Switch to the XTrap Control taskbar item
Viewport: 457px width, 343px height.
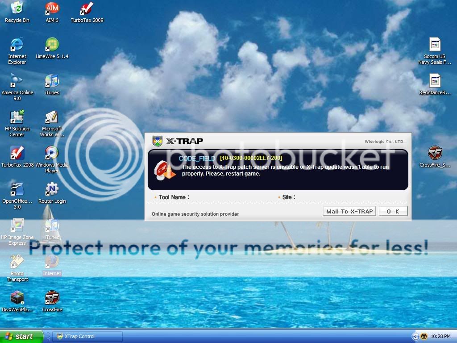87,336
